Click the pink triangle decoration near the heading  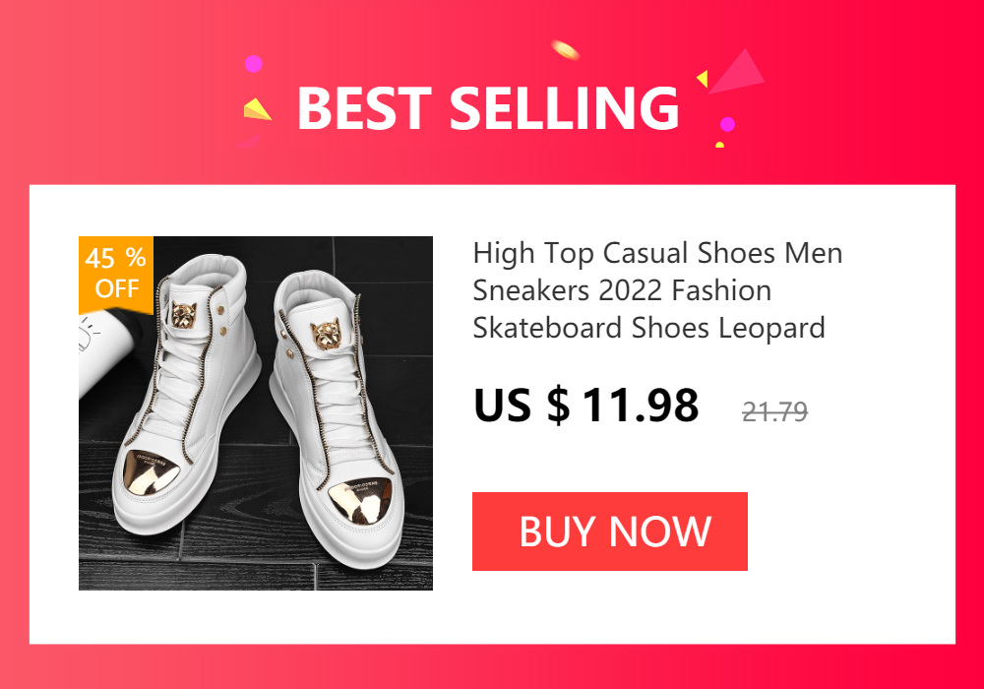739,71
